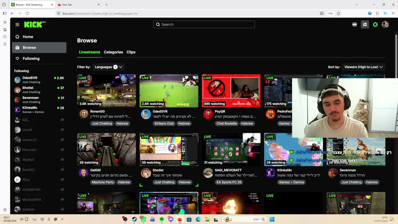
Task: Open Discord from the taskbar
Action: 171,219
